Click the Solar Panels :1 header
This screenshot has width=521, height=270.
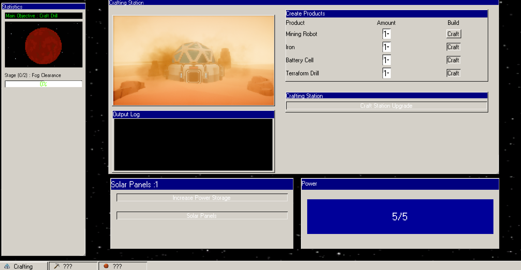click(202, 184)
